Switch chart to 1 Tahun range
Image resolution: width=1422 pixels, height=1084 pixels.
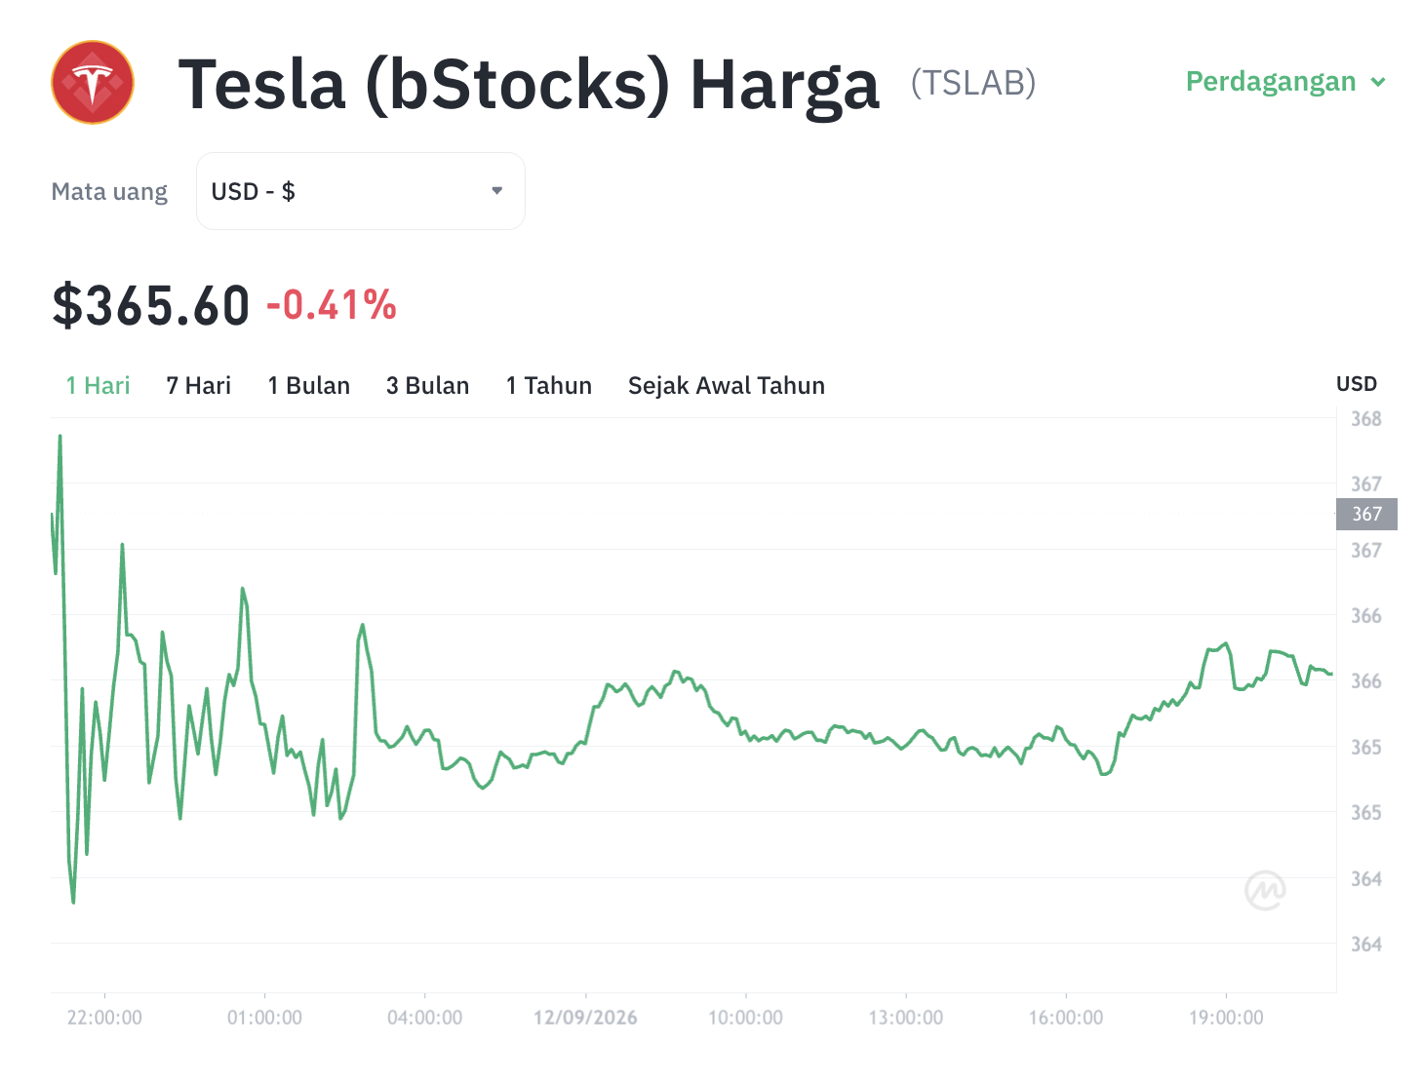click(549, 386)
